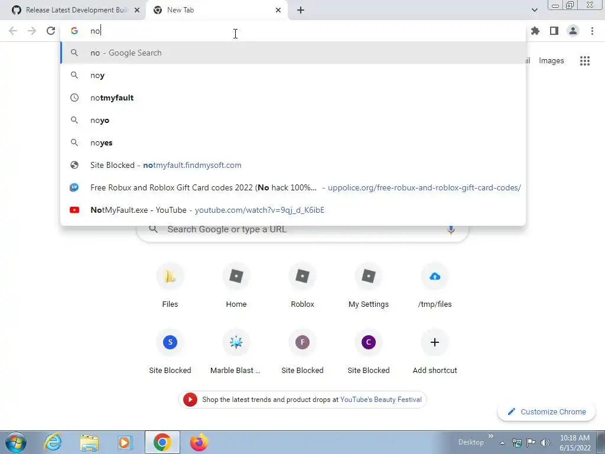Open the Marble Blast shortcut tile
This screenshot has height=454, width=605.
pyautogui.click(x=236, y=352)
